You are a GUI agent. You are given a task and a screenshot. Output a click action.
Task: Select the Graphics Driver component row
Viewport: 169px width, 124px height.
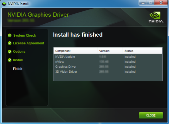[108, 67]
